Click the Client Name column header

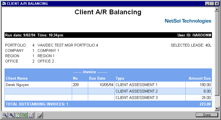[17, 78]
